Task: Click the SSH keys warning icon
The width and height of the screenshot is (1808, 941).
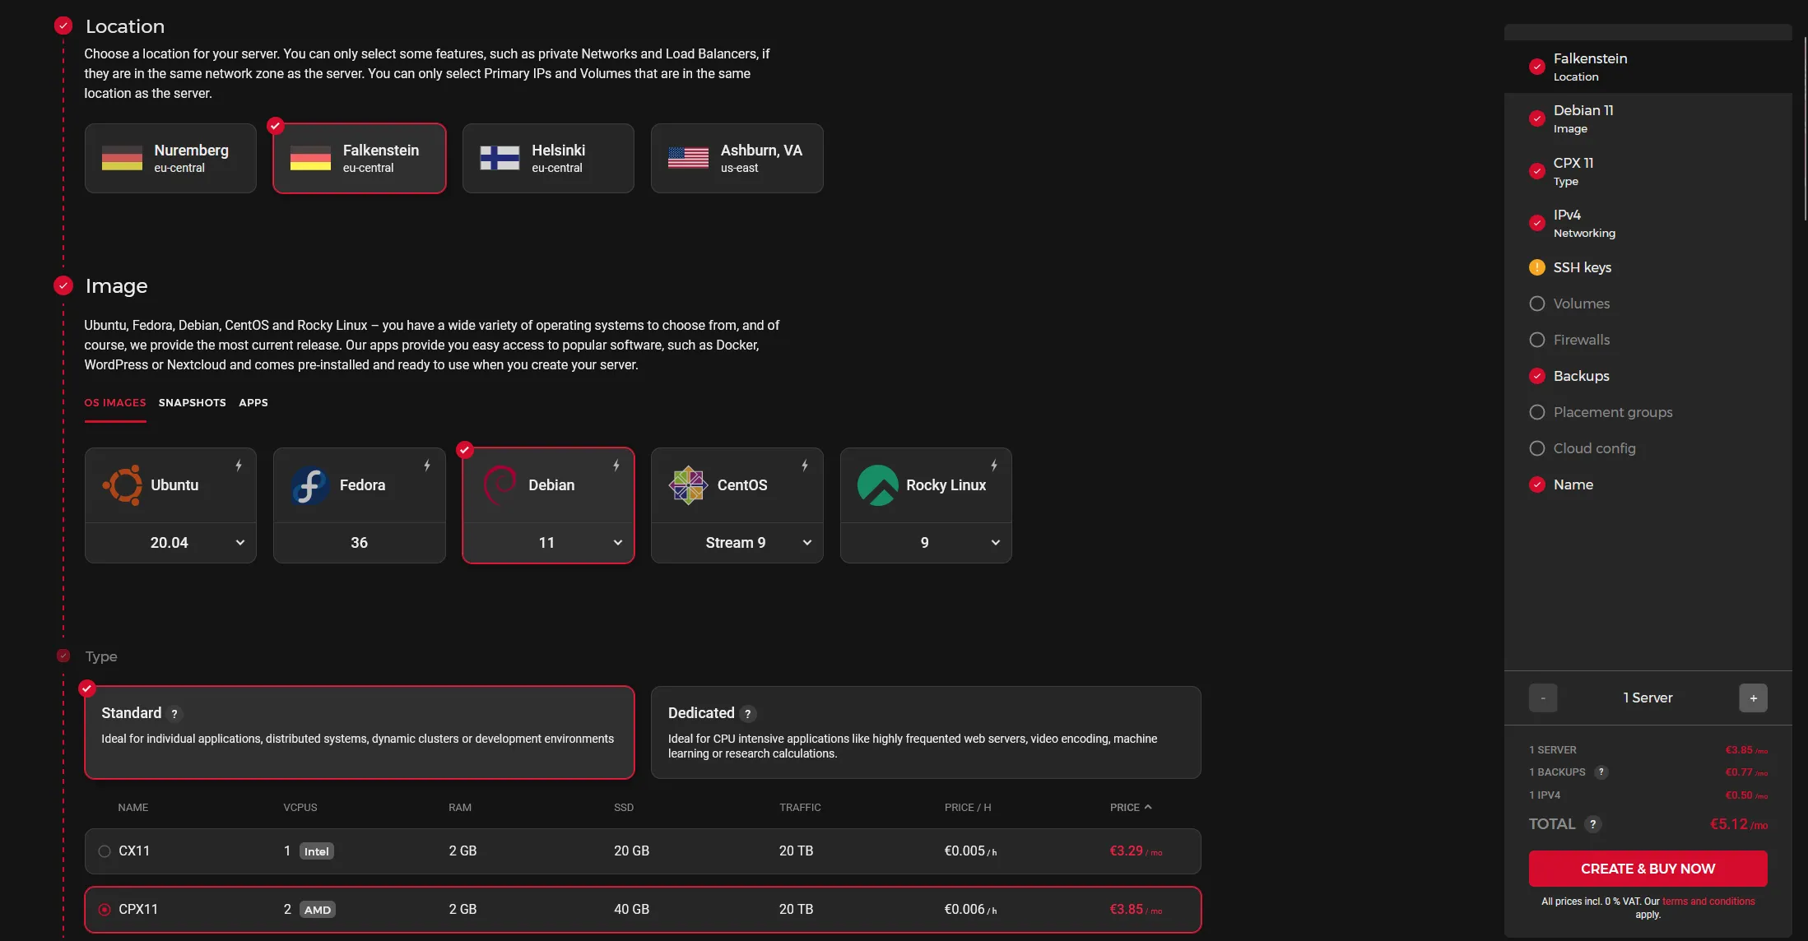Action: pyautogui.click(x=1537, y=267)
